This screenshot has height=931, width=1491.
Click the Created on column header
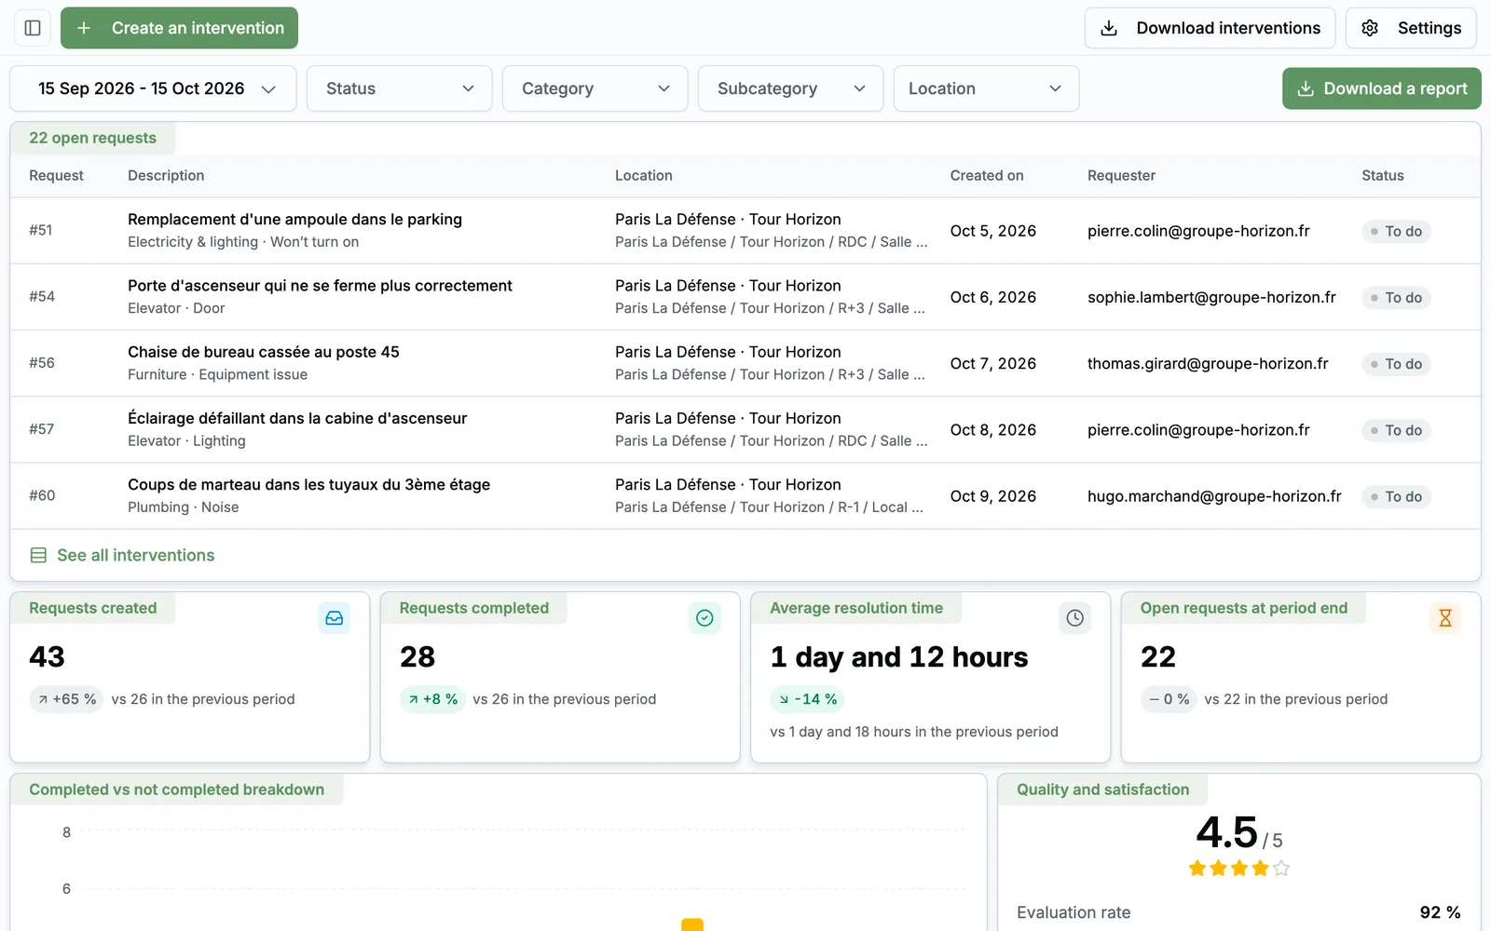[x=987, y=175]
